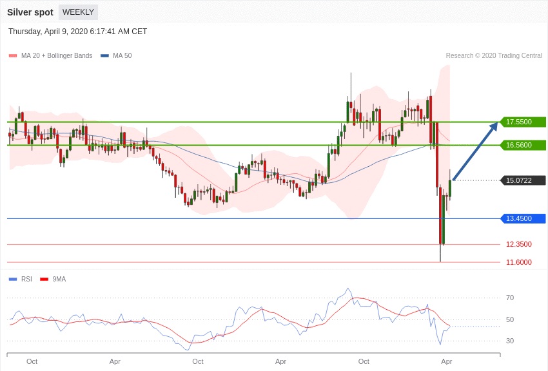Click the WEEKLY timeframe badge
Screen dimensions: 548x371
78,12
